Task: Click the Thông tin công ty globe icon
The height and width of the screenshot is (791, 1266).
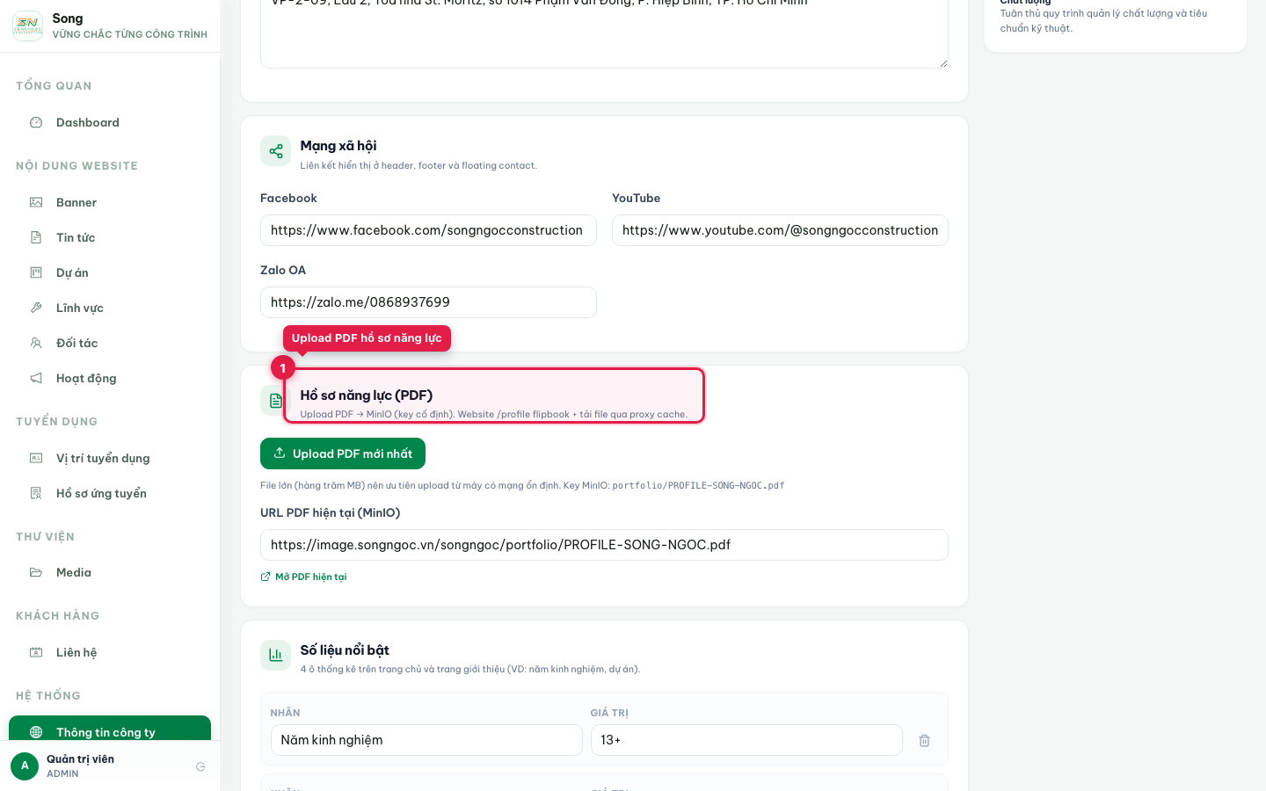Action: click(x=36, y=732)
